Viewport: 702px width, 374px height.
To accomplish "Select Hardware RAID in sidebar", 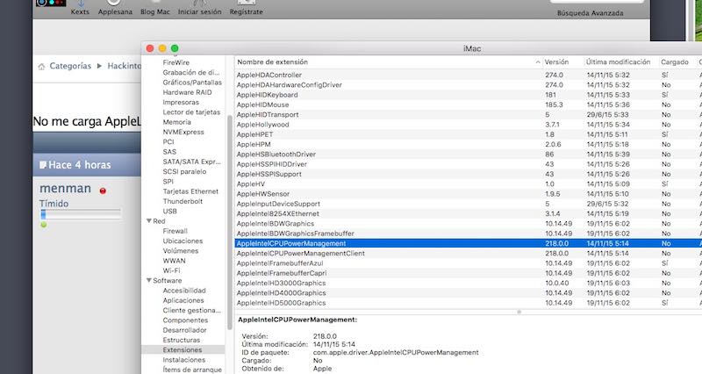I will point(187,92).
